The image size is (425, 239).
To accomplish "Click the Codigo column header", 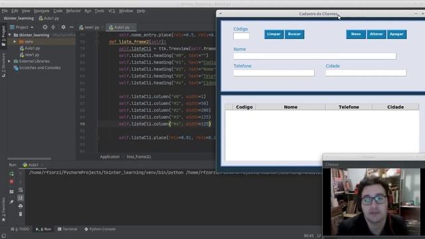I will (x=244, y=107).
